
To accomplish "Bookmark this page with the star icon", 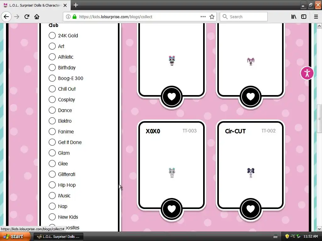I will pos(212,17).
